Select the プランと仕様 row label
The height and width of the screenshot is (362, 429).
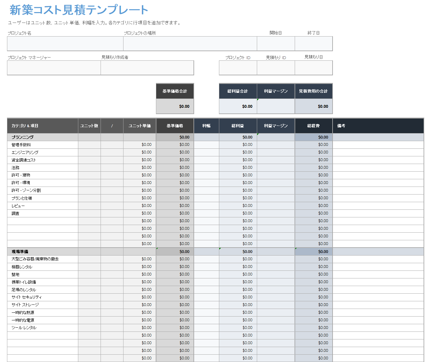tap(22, 198)
